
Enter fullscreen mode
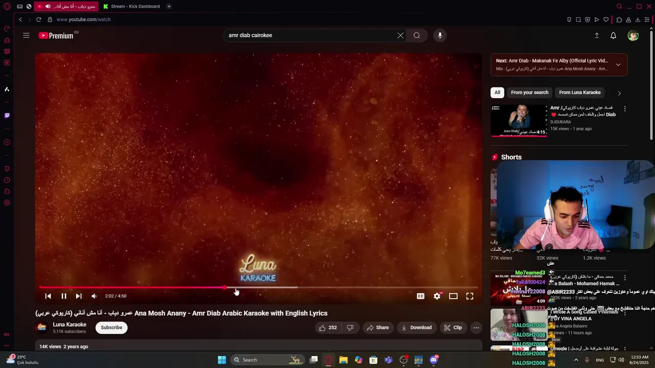coord(470,296)
